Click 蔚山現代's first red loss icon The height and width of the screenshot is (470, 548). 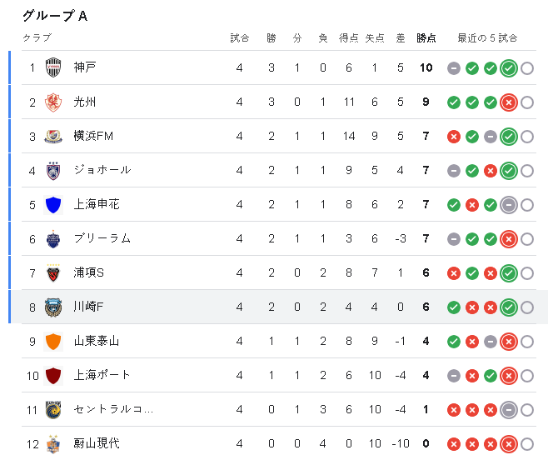[x=454, y=444]
